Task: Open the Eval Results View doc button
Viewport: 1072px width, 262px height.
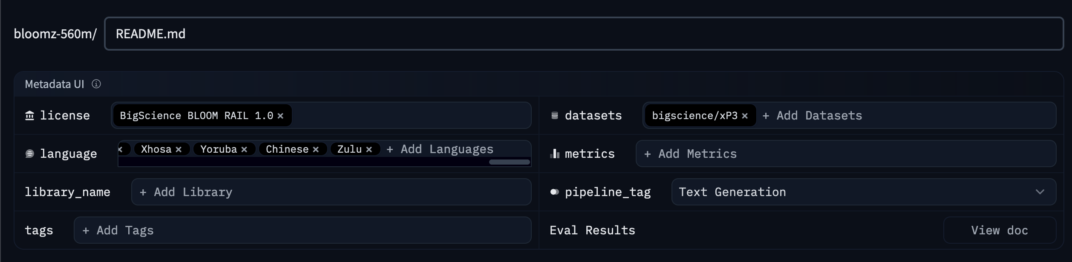Action: 999,231
